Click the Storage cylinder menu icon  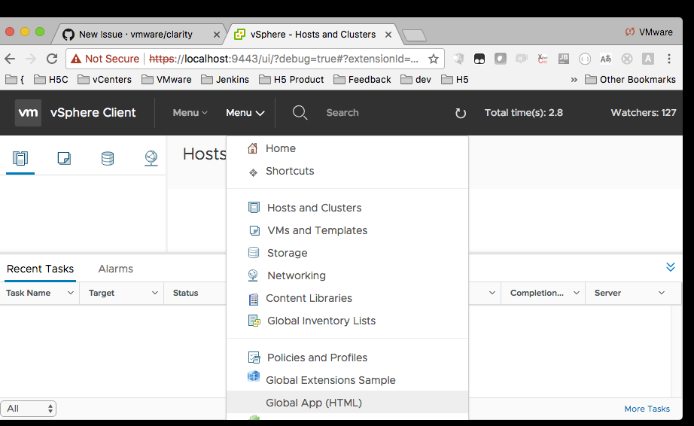coord(254,253)
